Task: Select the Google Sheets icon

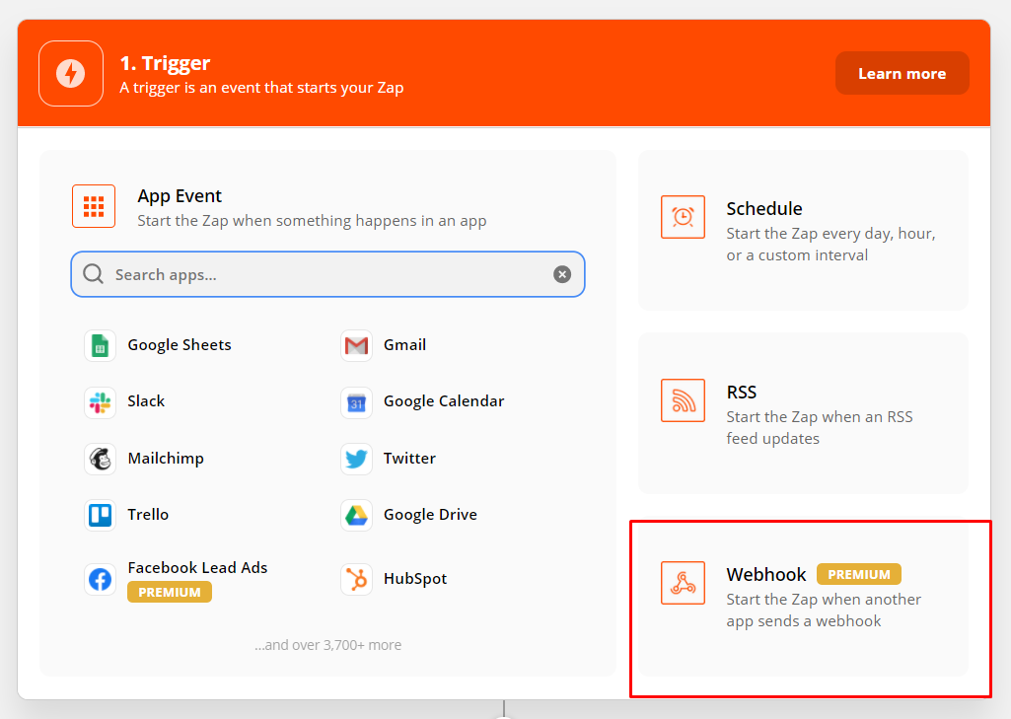Action: tap(100, 345)
